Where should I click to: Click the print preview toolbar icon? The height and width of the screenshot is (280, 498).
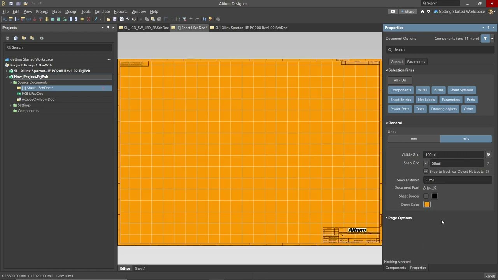(122, 19)
